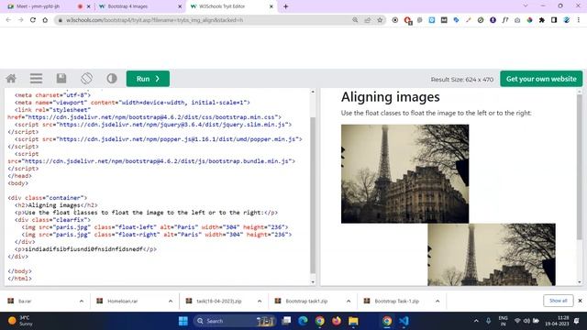Click the W3Schools home icon

tap(11, 79)
